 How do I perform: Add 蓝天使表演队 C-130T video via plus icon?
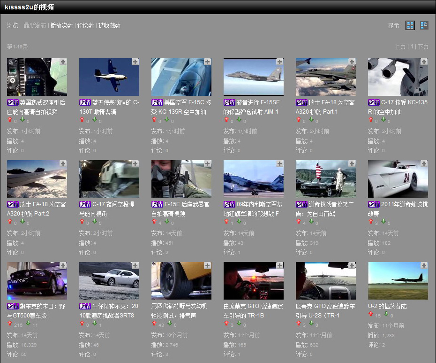135,62
